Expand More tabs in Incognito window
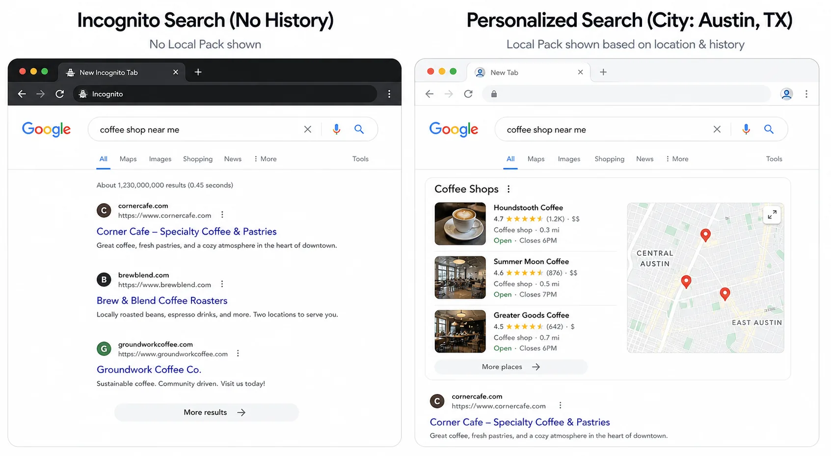The width and height of the screenshot is (831, 456). [266, 159]
